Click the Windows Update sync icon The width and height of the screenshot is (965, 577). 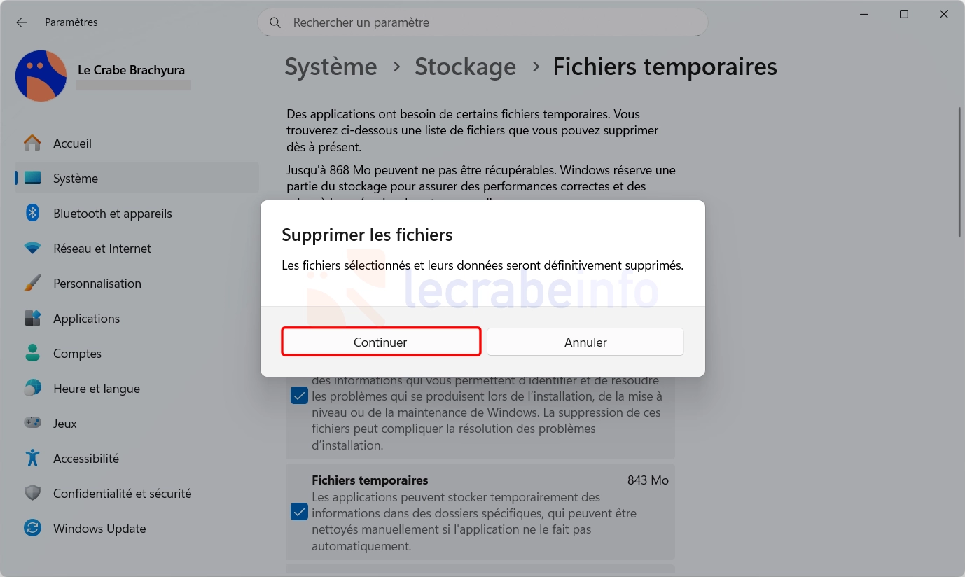[x=32, y=528]
